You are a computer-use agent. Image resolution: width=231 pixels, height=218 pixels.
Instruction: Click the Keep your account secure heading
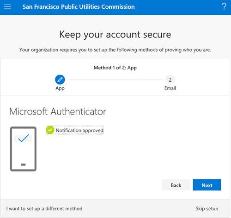tap(115, 35)
